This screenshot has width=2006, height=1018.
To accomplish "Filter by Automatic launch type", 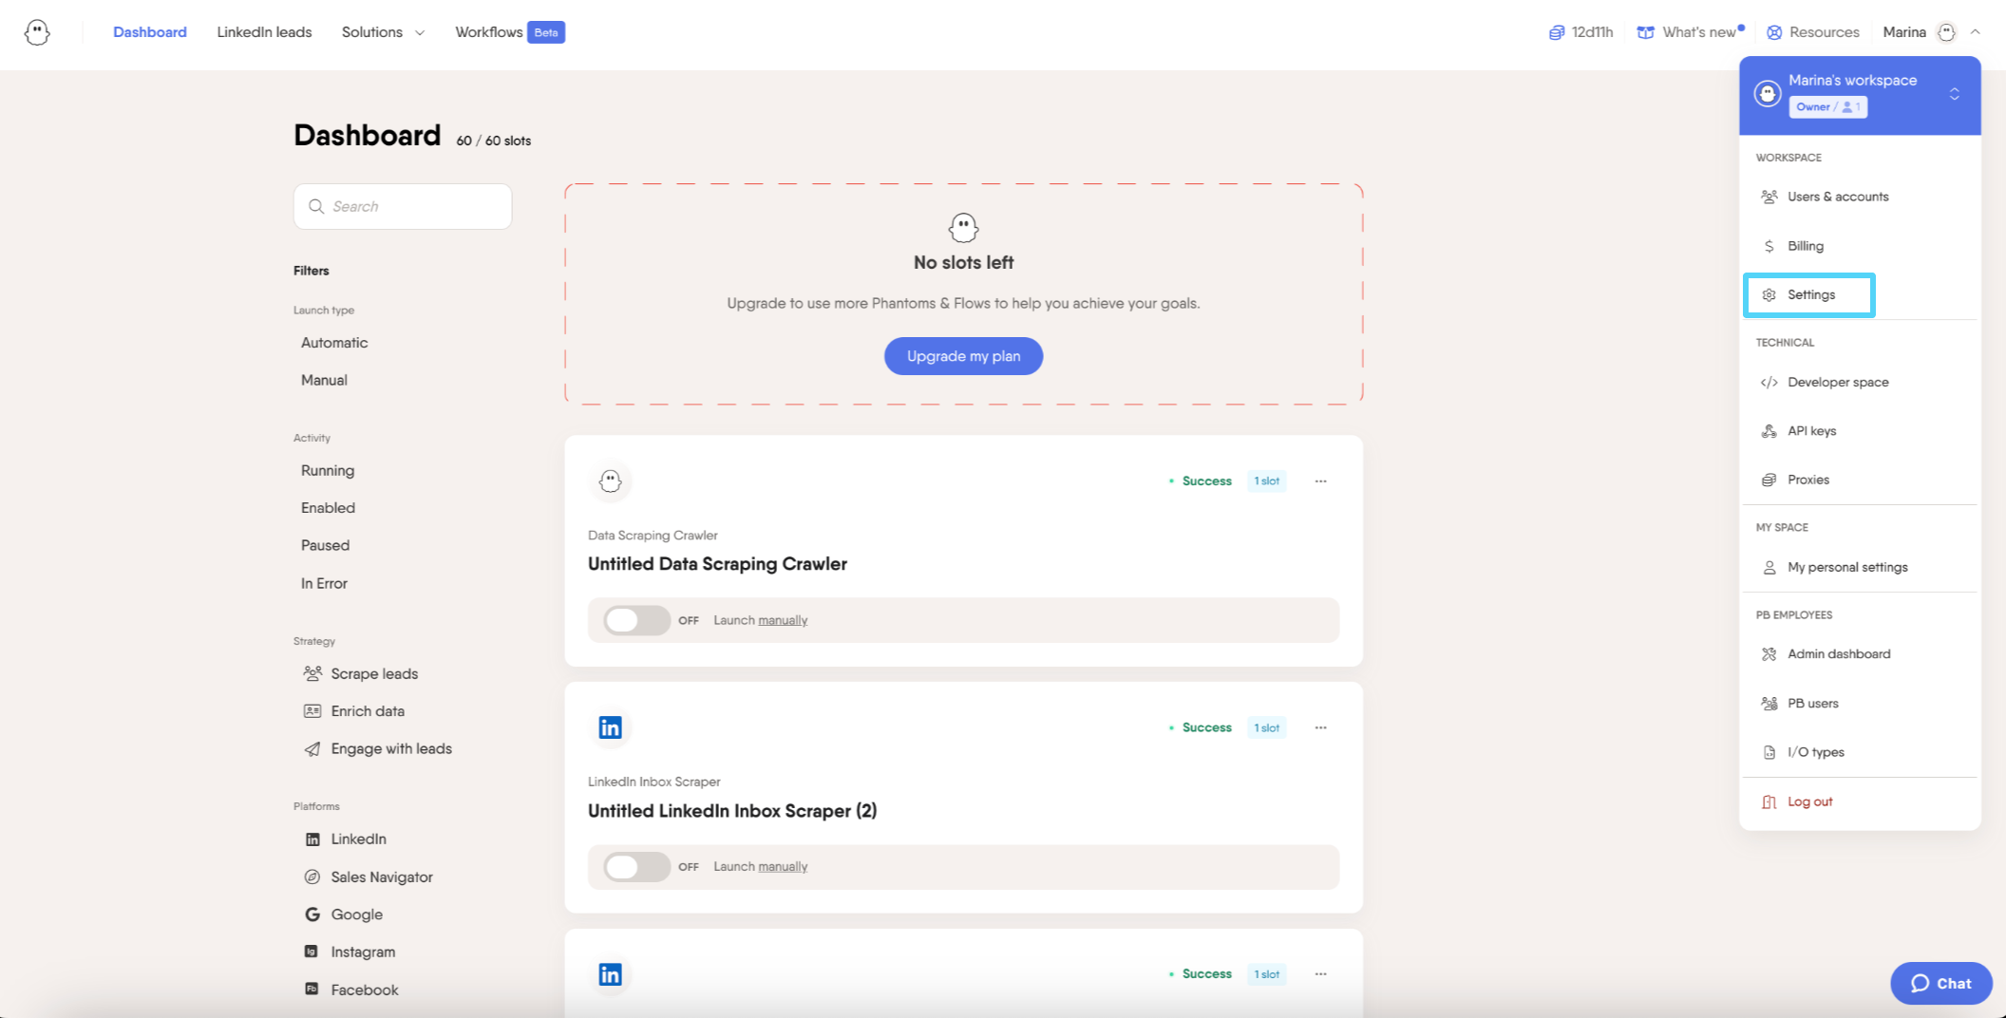I will point(334,343).
